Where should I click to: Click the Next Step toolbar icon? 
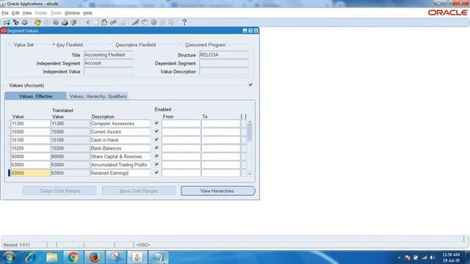tap(47, 23)
